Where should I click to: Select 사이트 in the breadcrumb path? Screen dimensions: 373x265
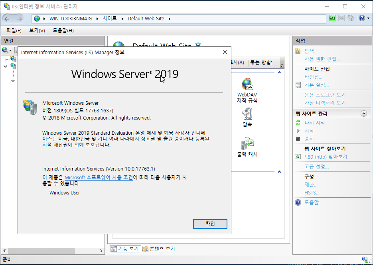110,19
